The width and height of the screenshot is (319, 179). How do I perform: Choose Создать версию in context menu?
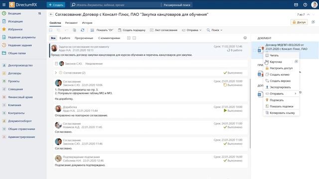click(281, 81)
